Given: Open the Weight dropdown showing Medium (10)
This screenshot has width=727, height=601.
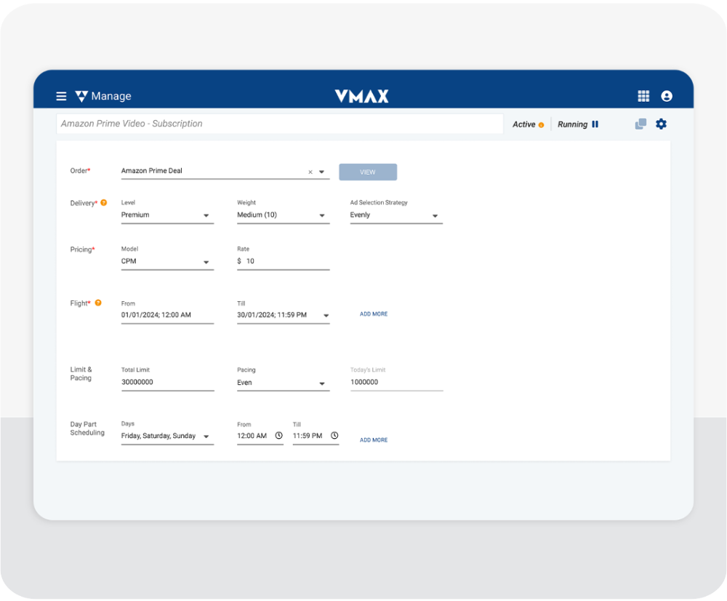Looking at the screenshot, I should tap(284, 215).
